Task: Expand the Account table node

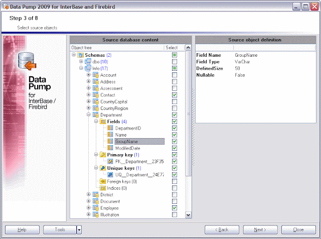Action: (x=88, y=75)
